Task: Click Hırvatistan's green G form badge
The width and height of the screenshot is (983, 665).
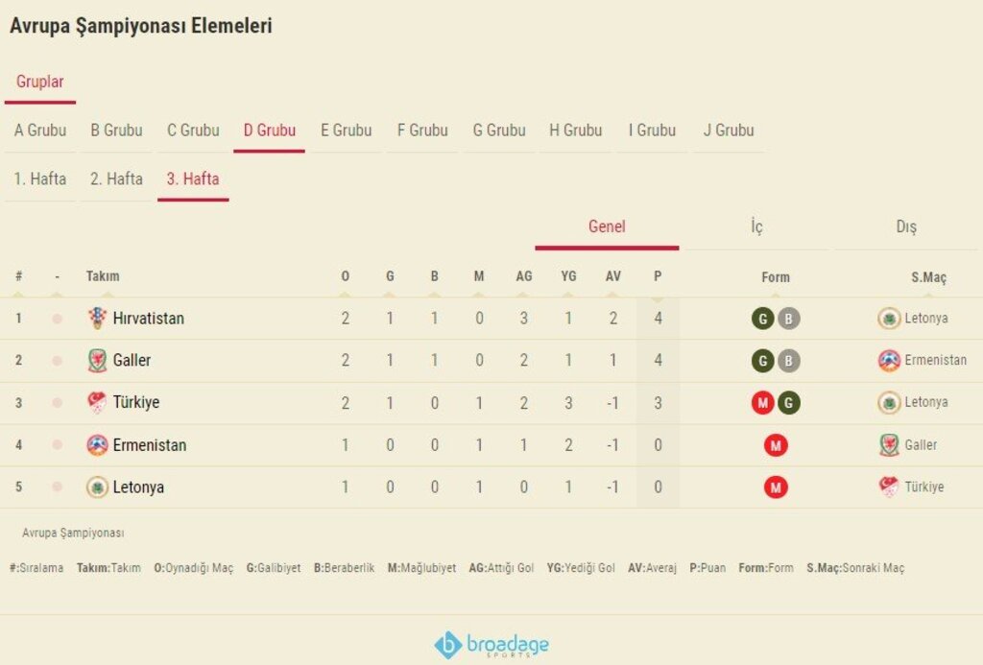Action: tap(763, 319)
